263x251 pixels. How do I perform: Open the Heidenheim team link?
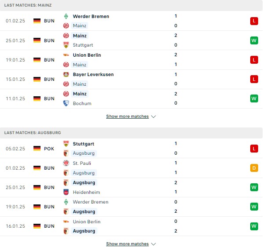pos(86,192)
